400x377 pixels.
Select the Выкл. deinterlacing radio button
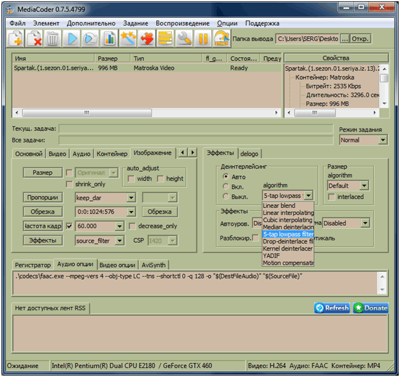[225, 196]
